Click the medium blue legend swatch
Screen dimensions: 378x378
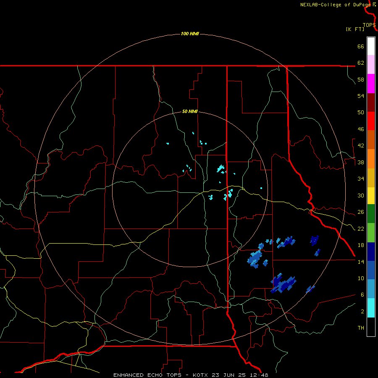coord(371,270)
